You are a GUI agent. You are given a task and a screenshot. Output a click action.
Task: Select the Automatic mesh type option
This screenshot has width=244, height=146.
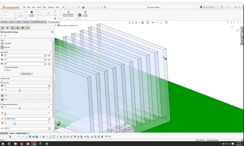coord(3,43)
